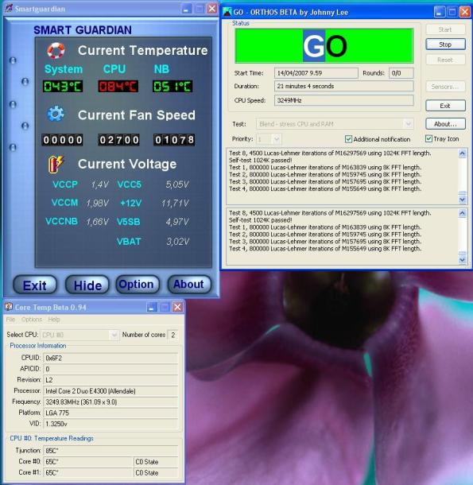Uncheck the Tray Icon checkbox
473x485 pixels.
(428, 138)
